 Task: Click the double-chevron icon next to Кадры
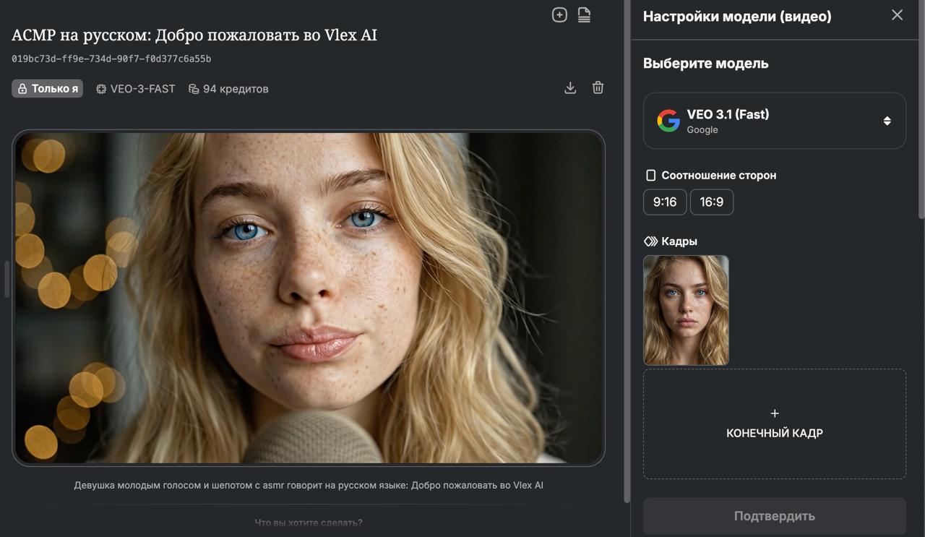[651, 241]
